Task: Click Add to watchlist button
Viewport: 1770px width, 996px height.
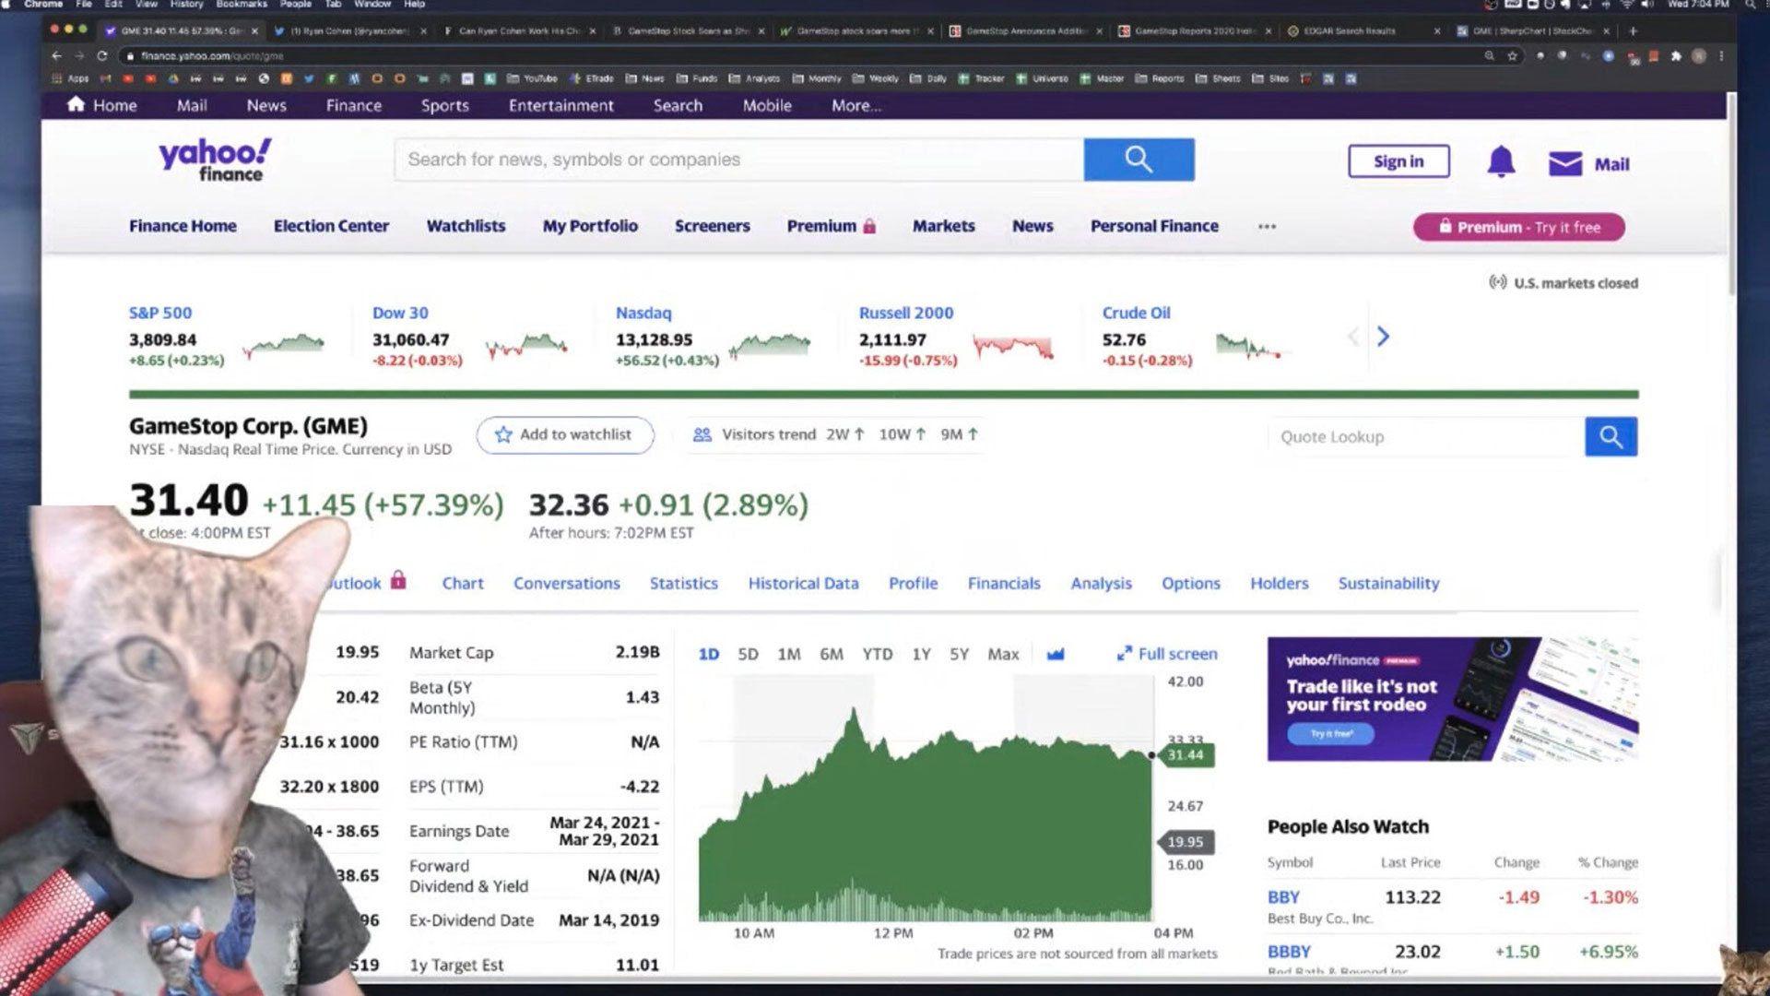Action: coord(565,434)
